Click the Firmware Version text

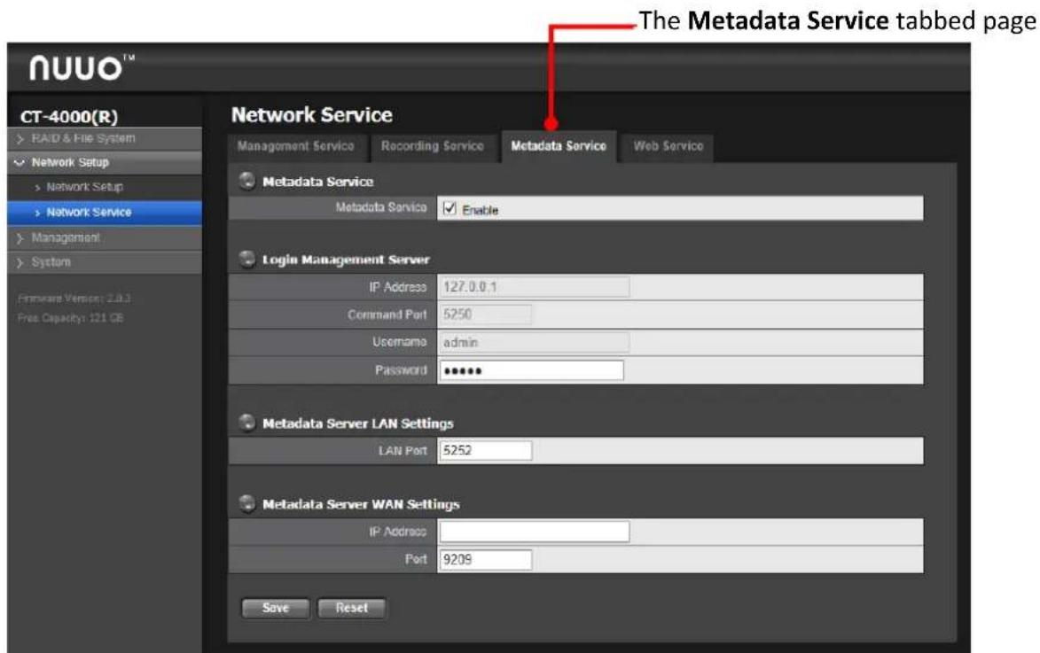(74, 299)
